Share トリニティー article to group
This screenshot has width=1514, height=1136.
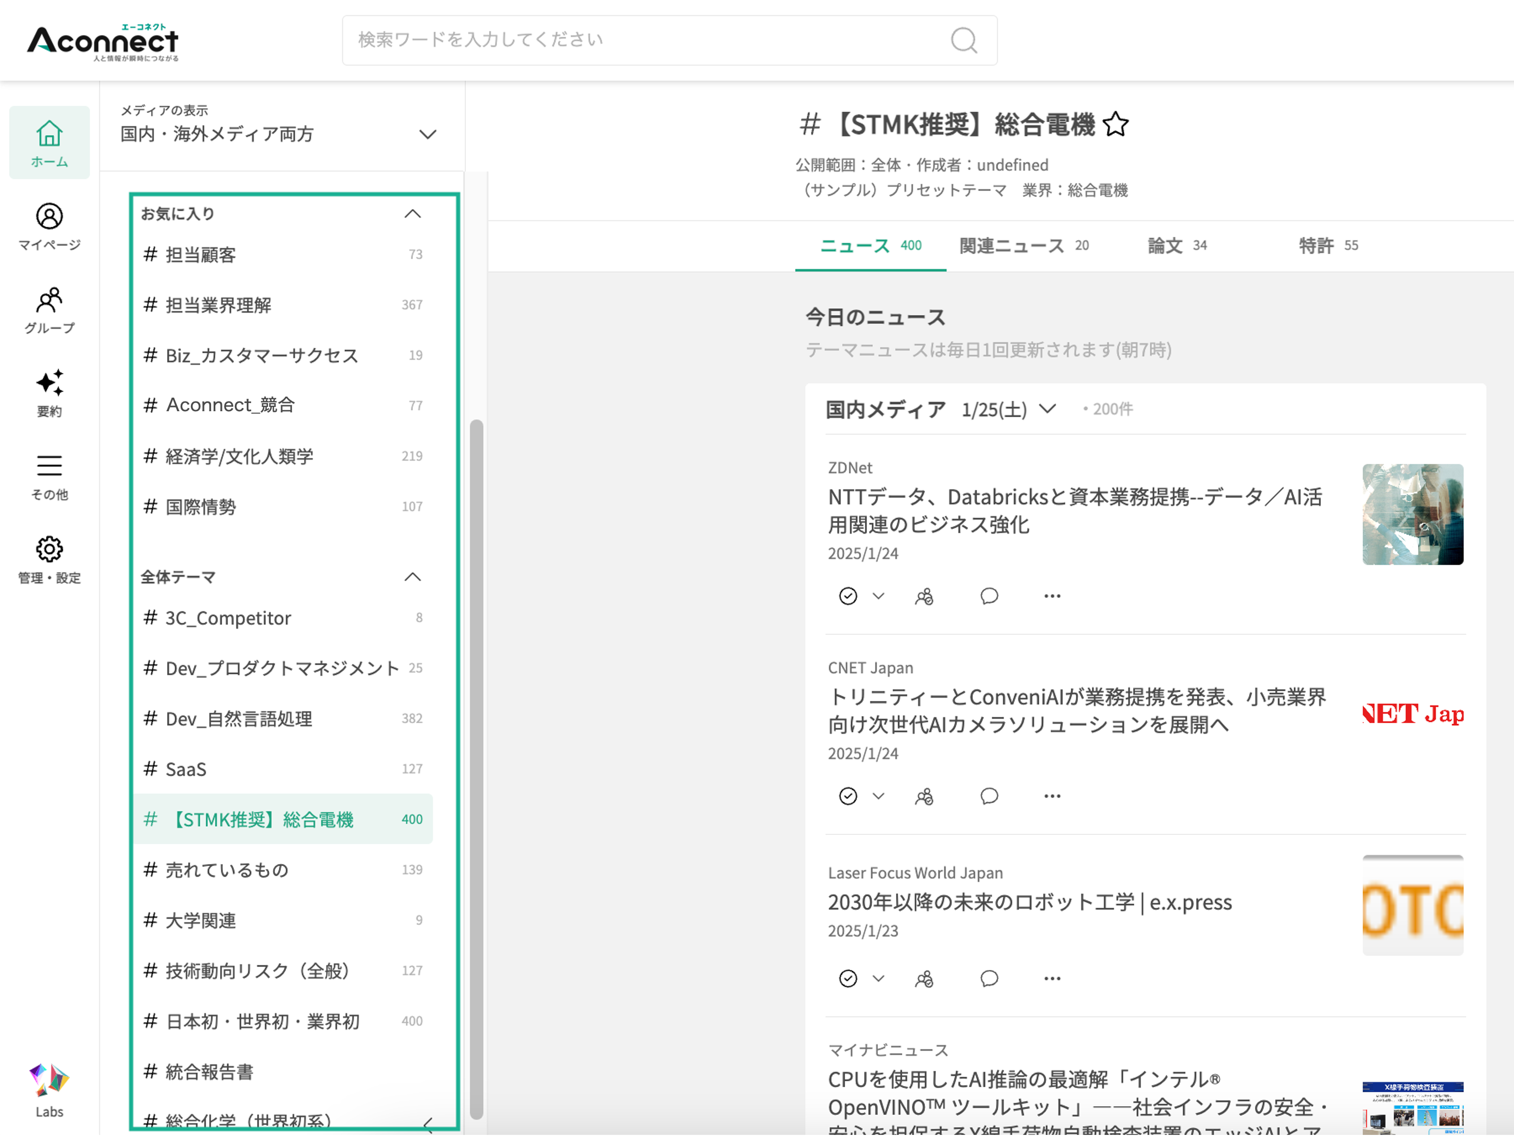[x=924, y=796]
